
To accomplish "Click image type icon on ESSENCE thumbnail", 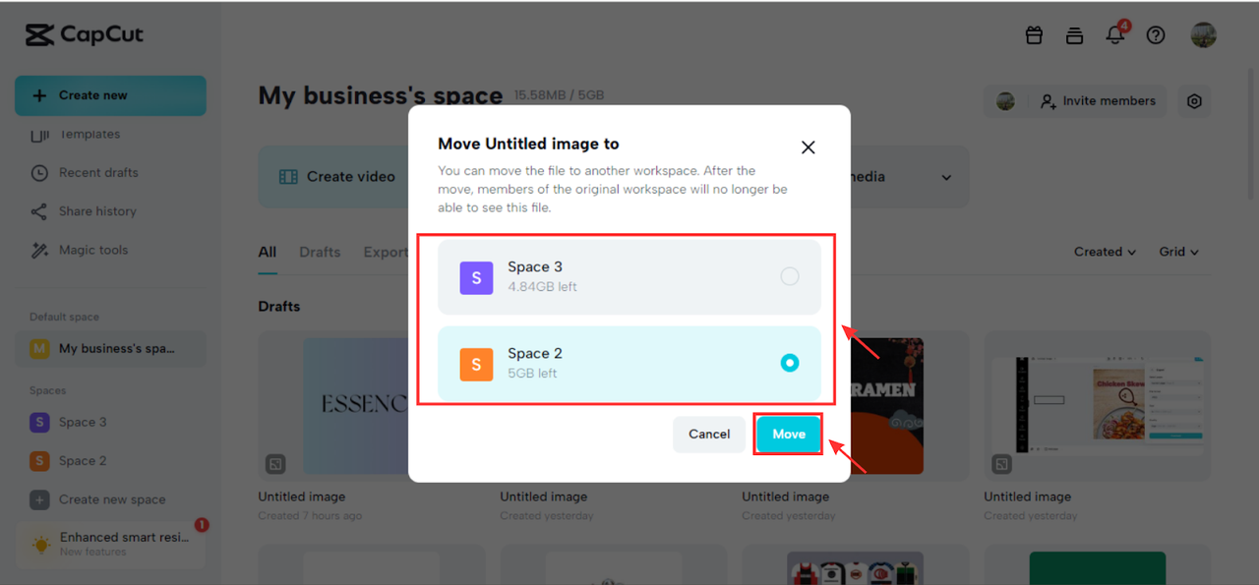I will pyautogui.click(x=276, y=463).
